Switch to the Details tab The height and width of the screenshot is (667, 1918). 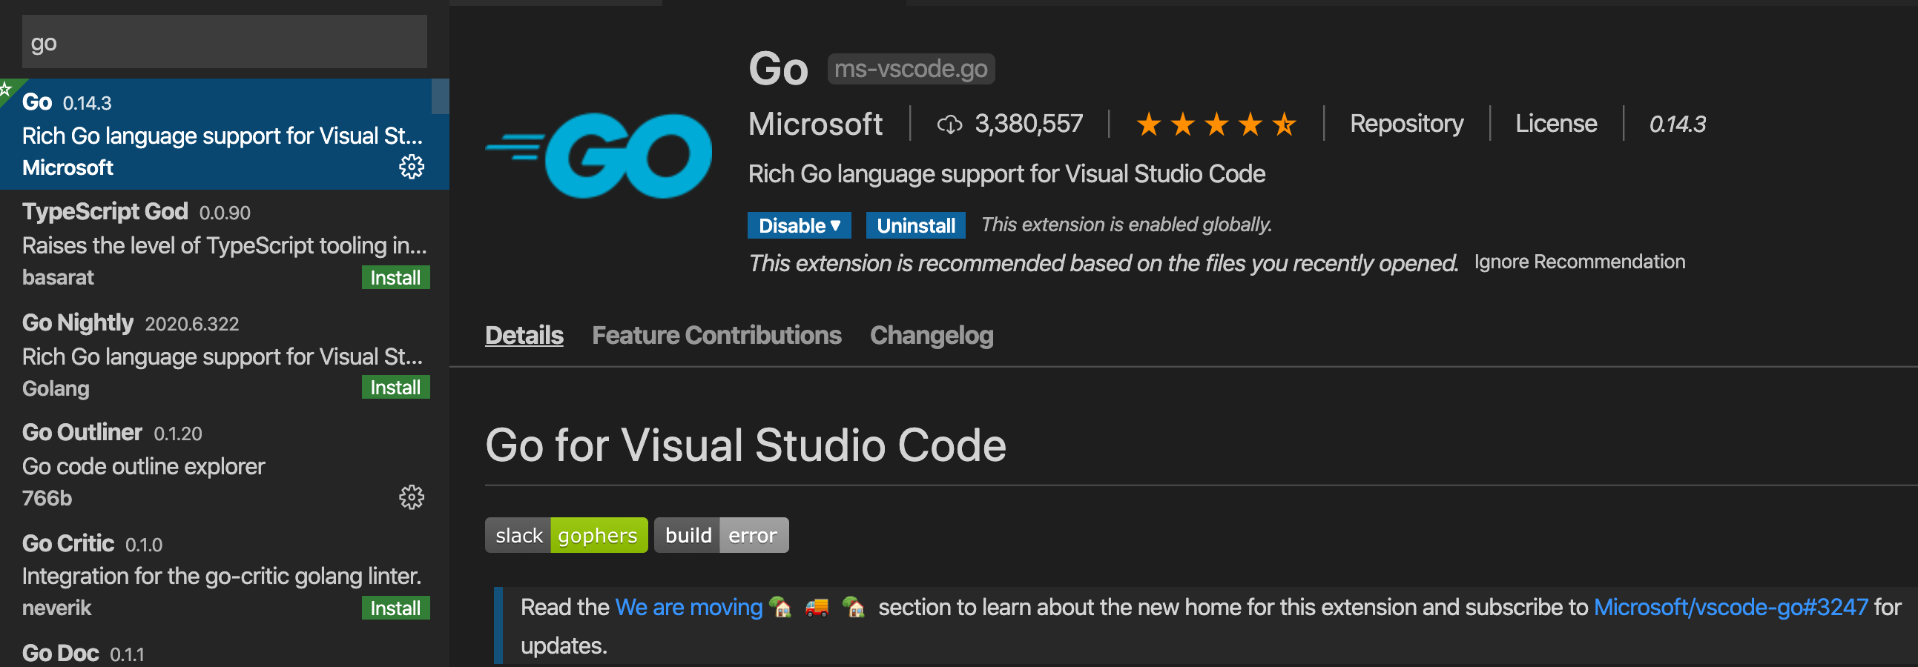[x=524, y=336]
